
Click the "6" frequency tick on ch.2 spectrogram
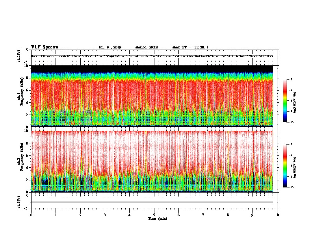pyautogui.click(x=27, y=156)
